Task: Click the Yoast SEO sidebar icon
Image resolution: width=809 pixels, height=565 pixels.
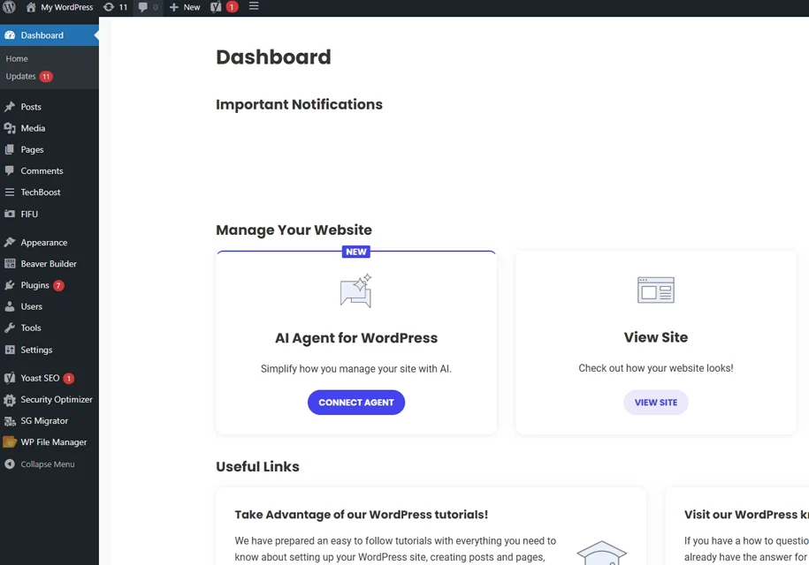Action: (x=10, y=378)
